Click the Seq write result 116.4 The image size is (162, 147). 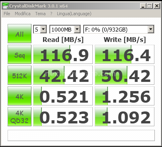click(125, 54)
